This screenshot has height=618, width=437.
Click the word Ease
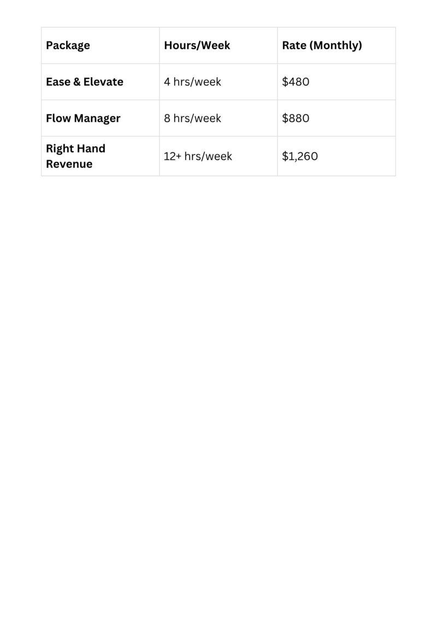pos(57,82)
